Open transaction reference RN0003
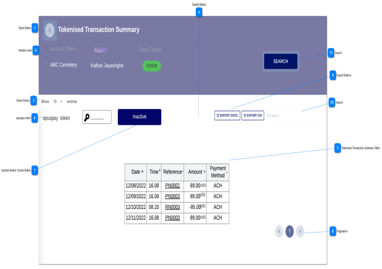The width and height of the screenshot is (382, 269). (x=172, y=207)
